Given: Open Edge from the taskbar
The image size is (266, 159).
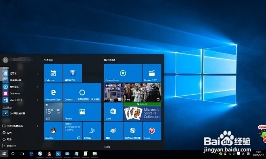Looking at the screenshot, I should 31,154.
